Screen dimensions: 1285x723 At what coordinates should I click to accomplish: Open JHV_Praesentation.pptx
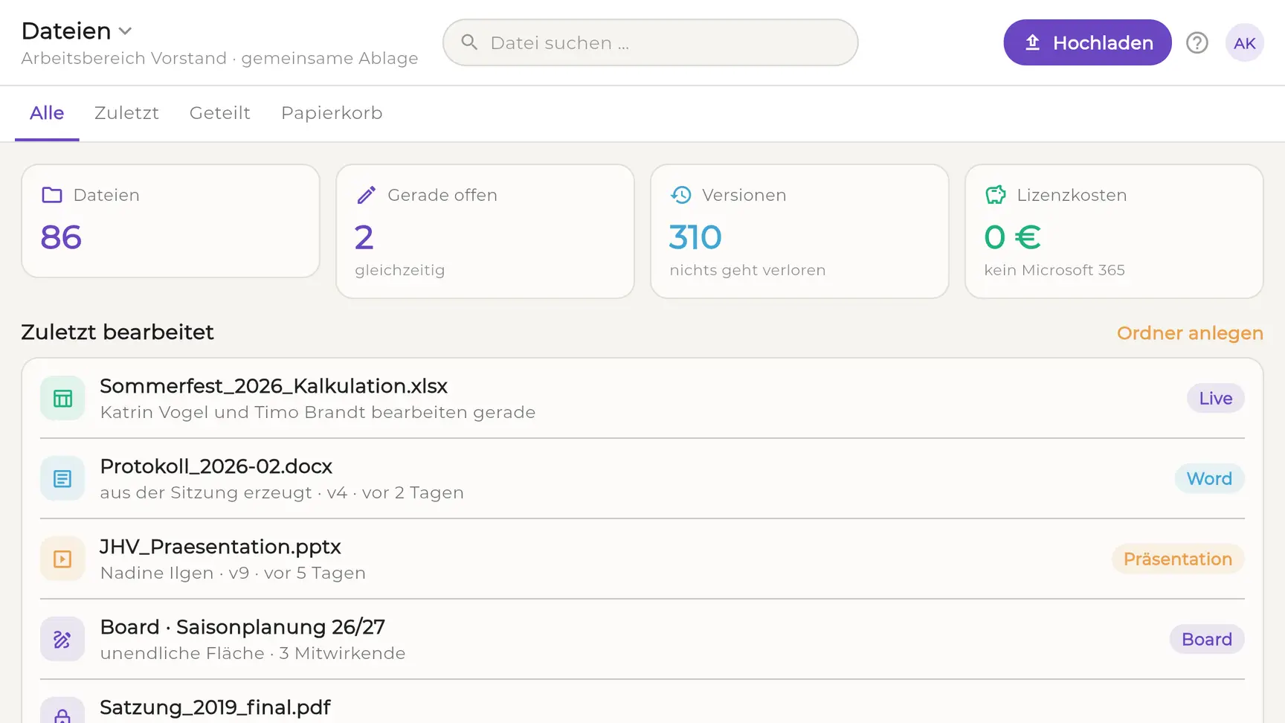click(x=220, y=547)
